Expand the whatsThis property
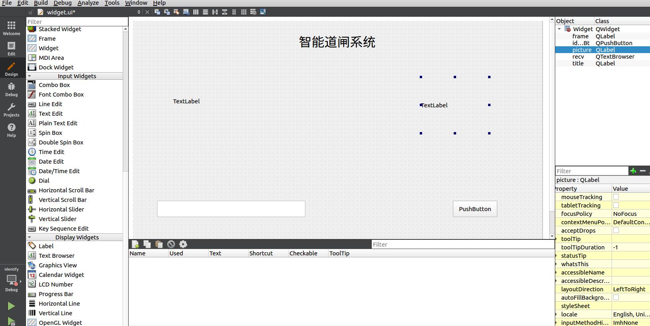650x326 pixels. click(556, 264)
